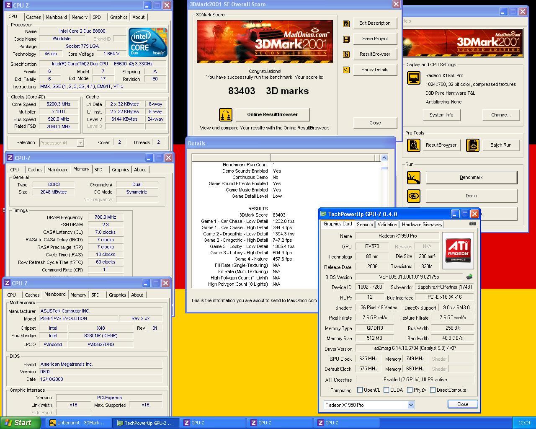Click the Details list scrollbar up arrow
This screenshot has height=429, width=536.
[384, 158]
